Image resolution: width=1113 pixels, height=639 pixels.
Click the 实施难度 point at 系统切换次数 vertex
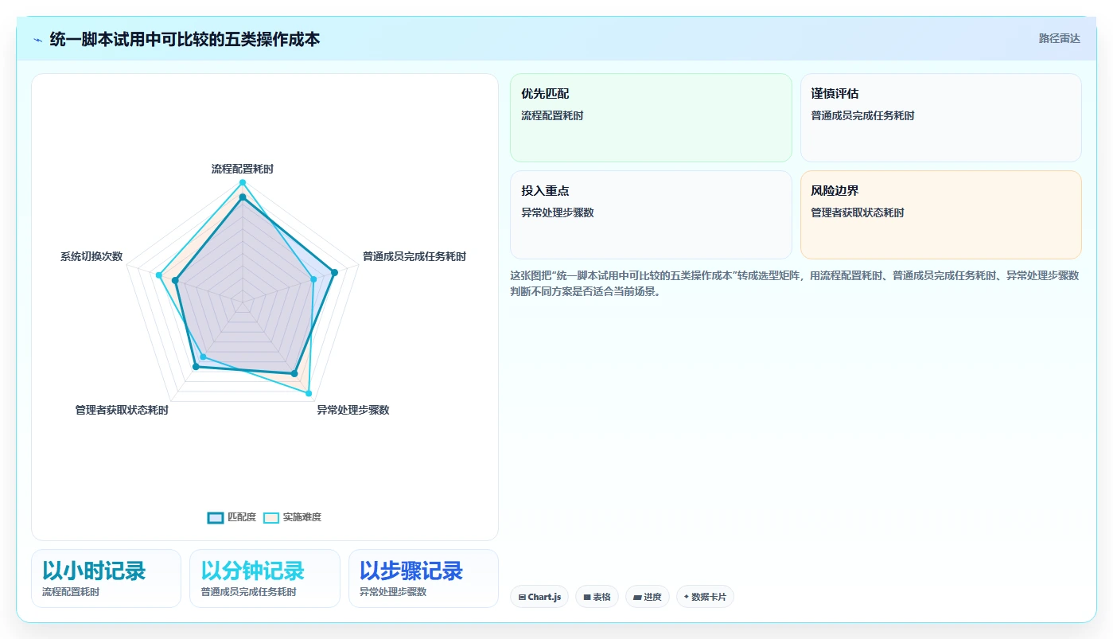[158, 275]
